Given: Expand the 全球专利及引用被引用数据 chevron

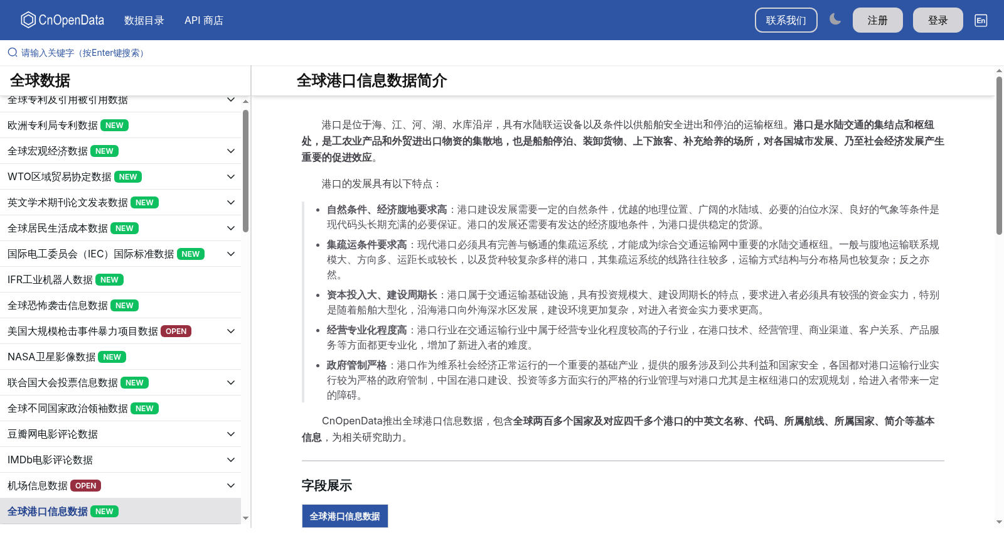Looking at the screenshot, I should click(231, 99).
